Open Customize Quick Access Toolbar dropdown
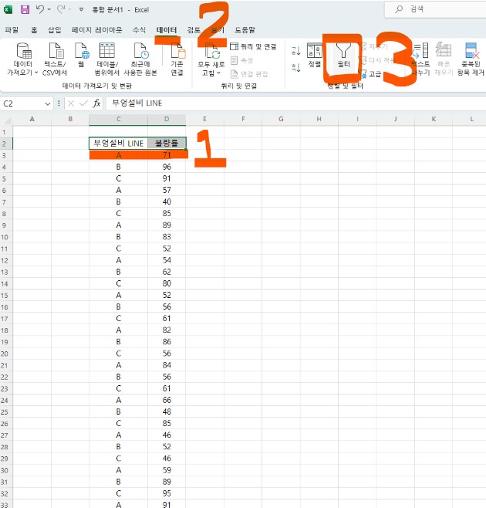 (81, 10)
